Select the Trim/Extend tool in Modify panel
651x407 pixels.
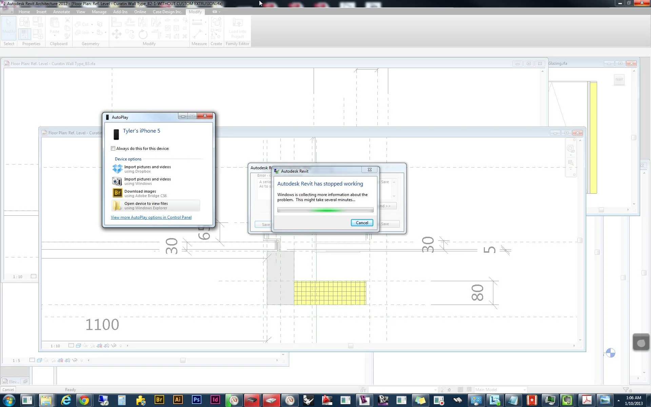tap(156, 34)
